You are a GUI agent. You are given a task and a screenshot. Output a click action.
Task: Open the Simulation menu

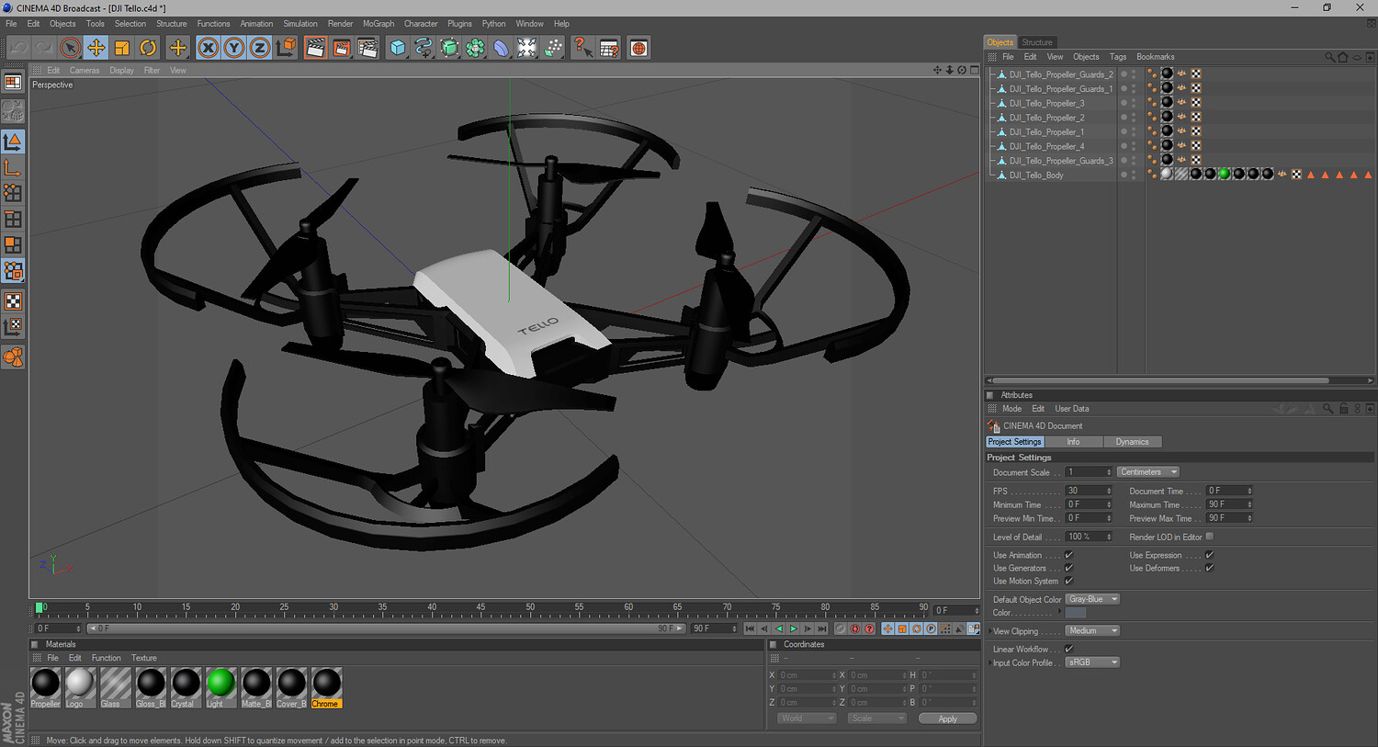(x=300, y=24)
